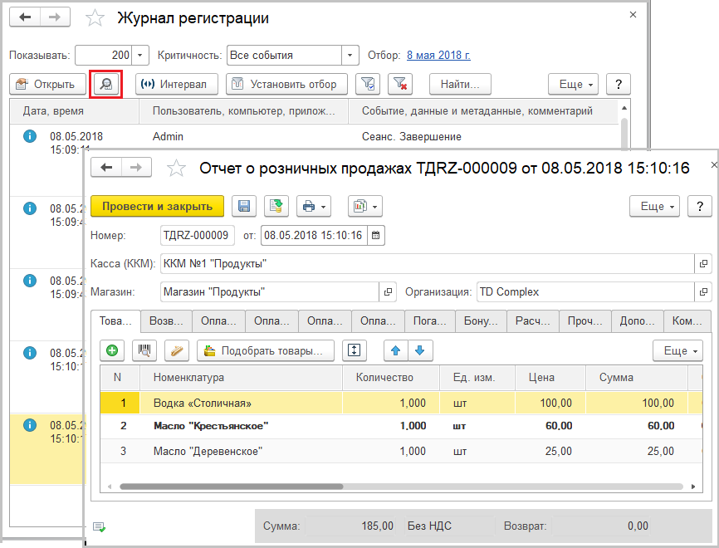This screenshot has width=719, height=548.
Task: Move row down with blue down arrow
Action: [419, 350]
